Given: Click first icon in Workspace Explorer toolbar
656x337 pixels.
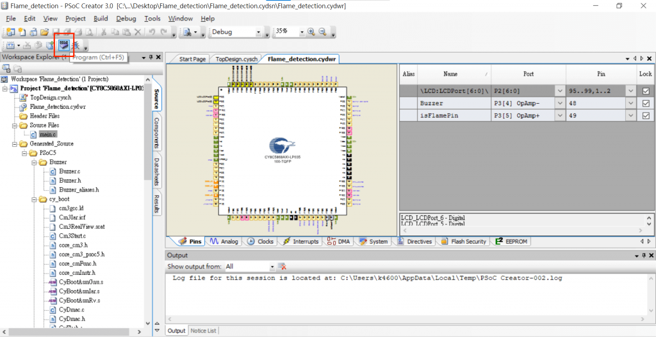Looking at the screenshot, I should tap(6, 69).
